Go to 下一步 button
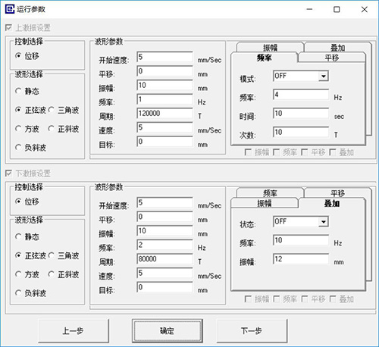This screenshot has height=347, width=379. pyautogui.click(x=252, y=330)
